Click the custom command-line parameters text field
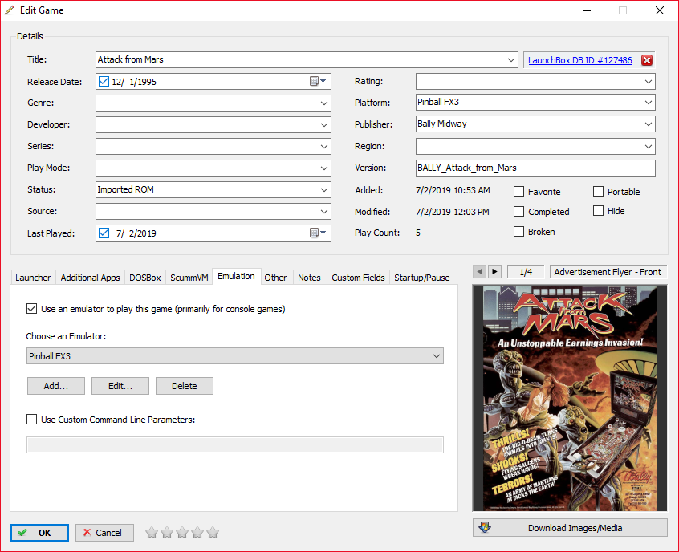 pos(234,444)
